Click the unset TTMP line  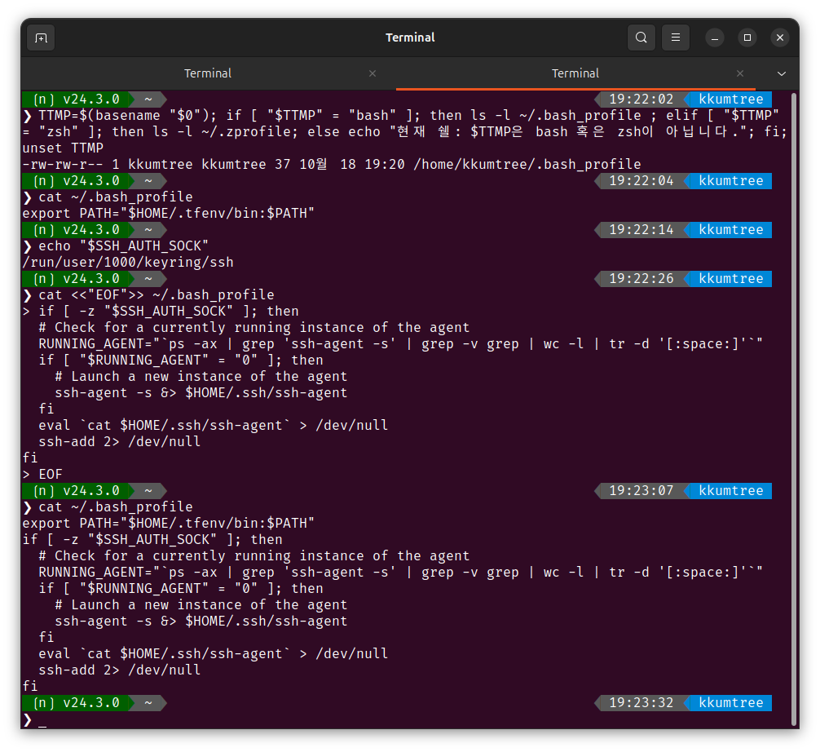[x=63, y=148]
